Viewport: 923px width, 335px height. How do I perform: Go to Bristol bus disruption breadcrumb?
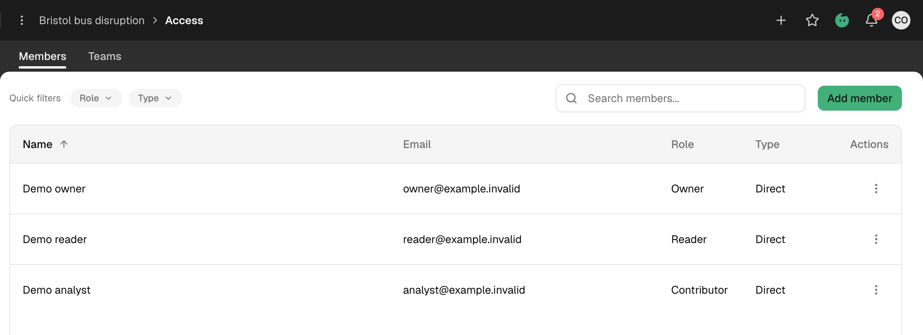point(92,20)
